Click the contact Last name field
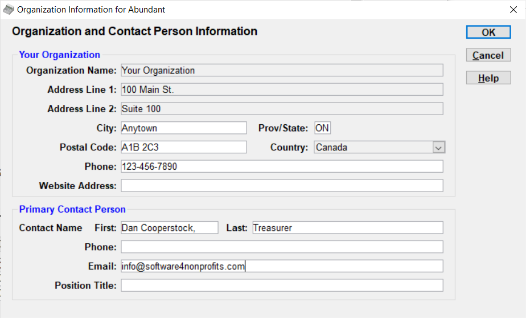The image size is (526, 318). pos(347,228)
